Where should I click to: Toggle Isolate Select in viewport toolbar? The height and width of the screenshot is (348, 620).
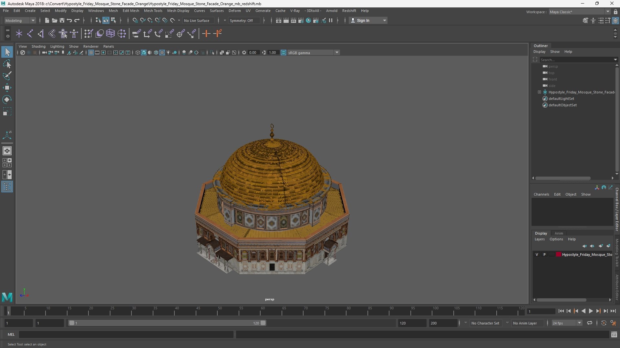coord(212,53)
